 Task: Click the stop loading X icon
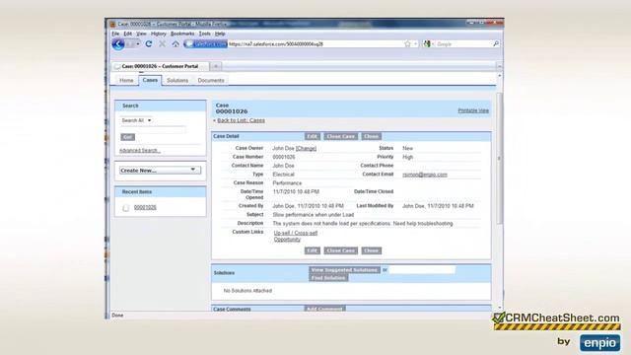click(162, 43)
